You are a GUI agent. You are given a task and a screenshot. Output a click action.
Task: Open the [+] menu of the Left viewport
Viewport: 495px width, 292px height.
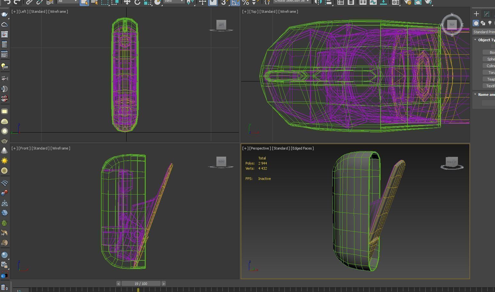(x=14, y=12)
